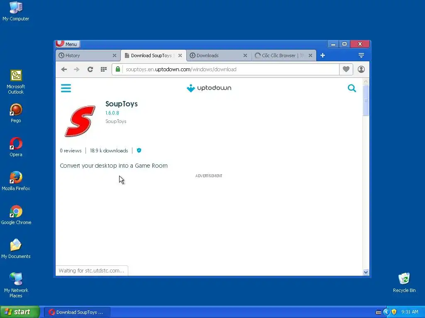Expand hidden tray icons arrow
This screenshot has height=318, width=425.
point(386,312)
